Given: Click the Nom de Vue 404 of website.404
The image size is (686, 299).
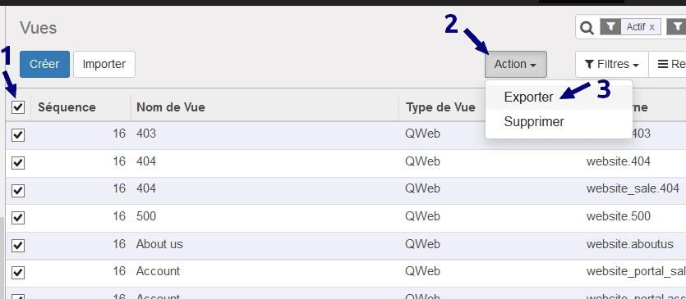Looking at the screenshot, I should point(146,161).
